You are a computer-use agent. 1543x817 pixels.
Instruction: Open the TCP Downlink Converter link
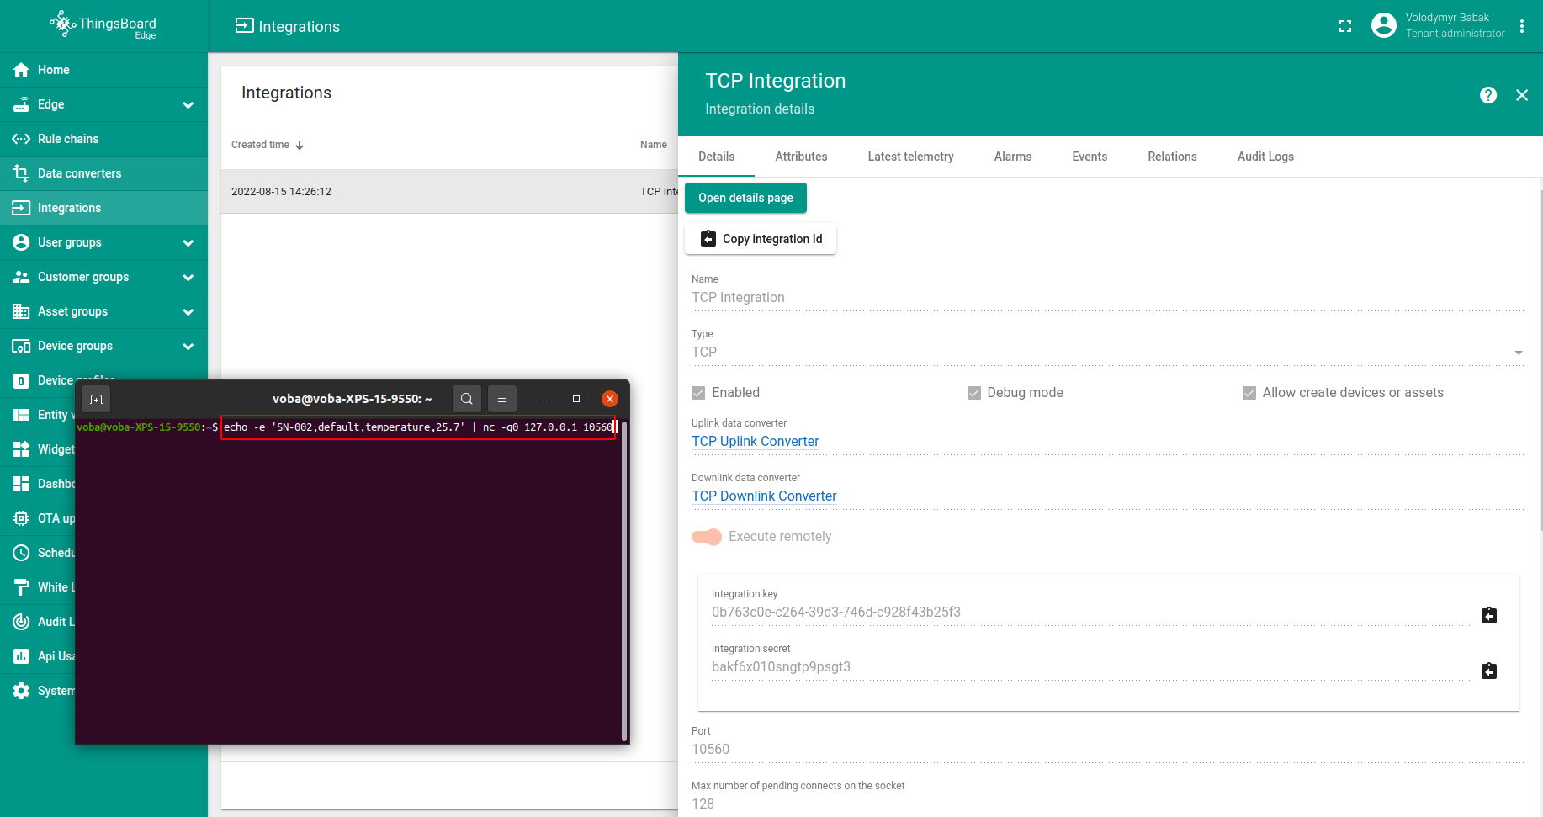click(x=764, y=496)
